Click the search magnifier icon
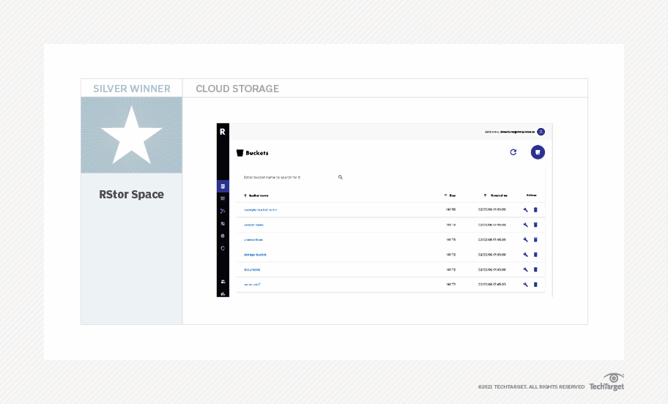This screenshot has width=668, height=404. click(x=341, y=177)
